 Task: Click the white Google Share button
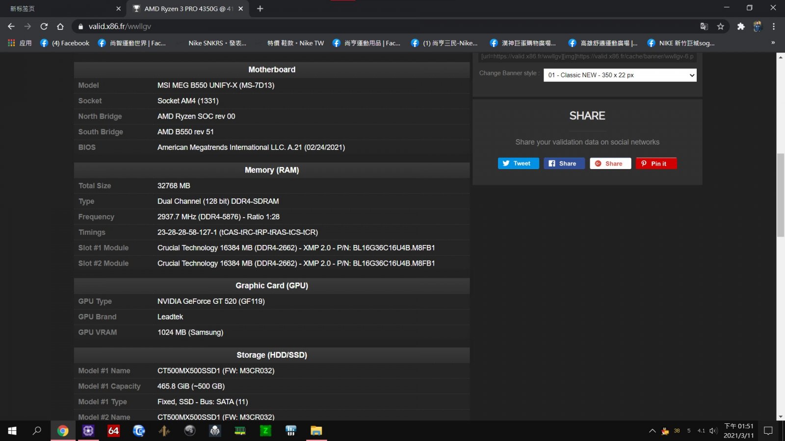[x=610, y=163]
